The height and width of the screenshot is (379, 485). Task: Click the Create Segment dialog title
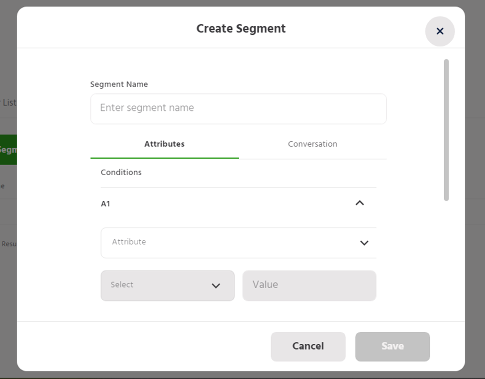tap(241, 29)
